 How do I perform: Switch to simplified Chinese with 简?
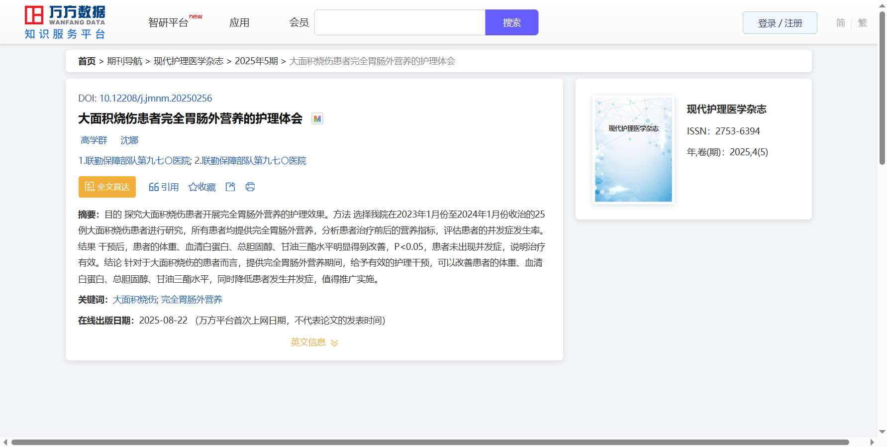tap(840, 23)
